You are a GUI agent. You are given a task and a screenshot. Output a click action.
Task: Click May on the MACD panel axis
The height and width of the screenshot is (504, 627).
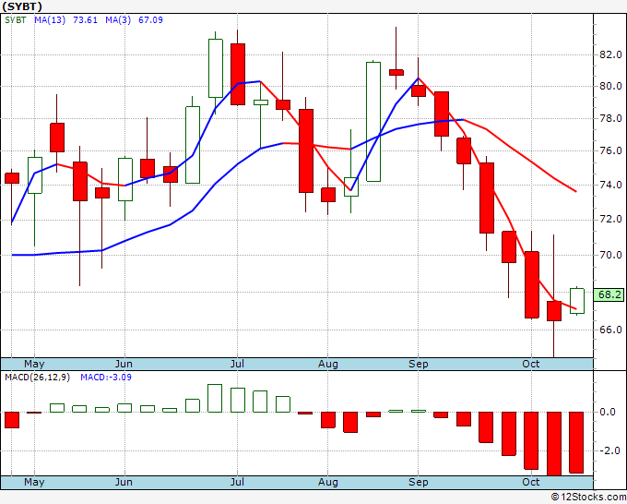(34, 482)
